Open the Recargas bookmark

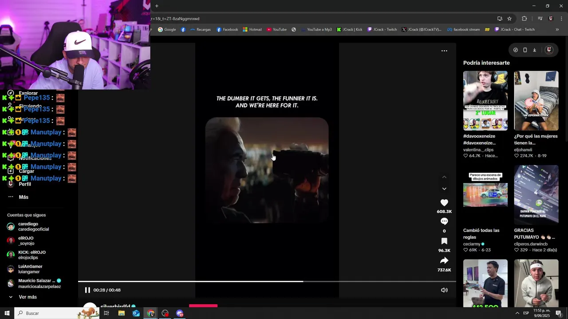click(x=200, y=30)
